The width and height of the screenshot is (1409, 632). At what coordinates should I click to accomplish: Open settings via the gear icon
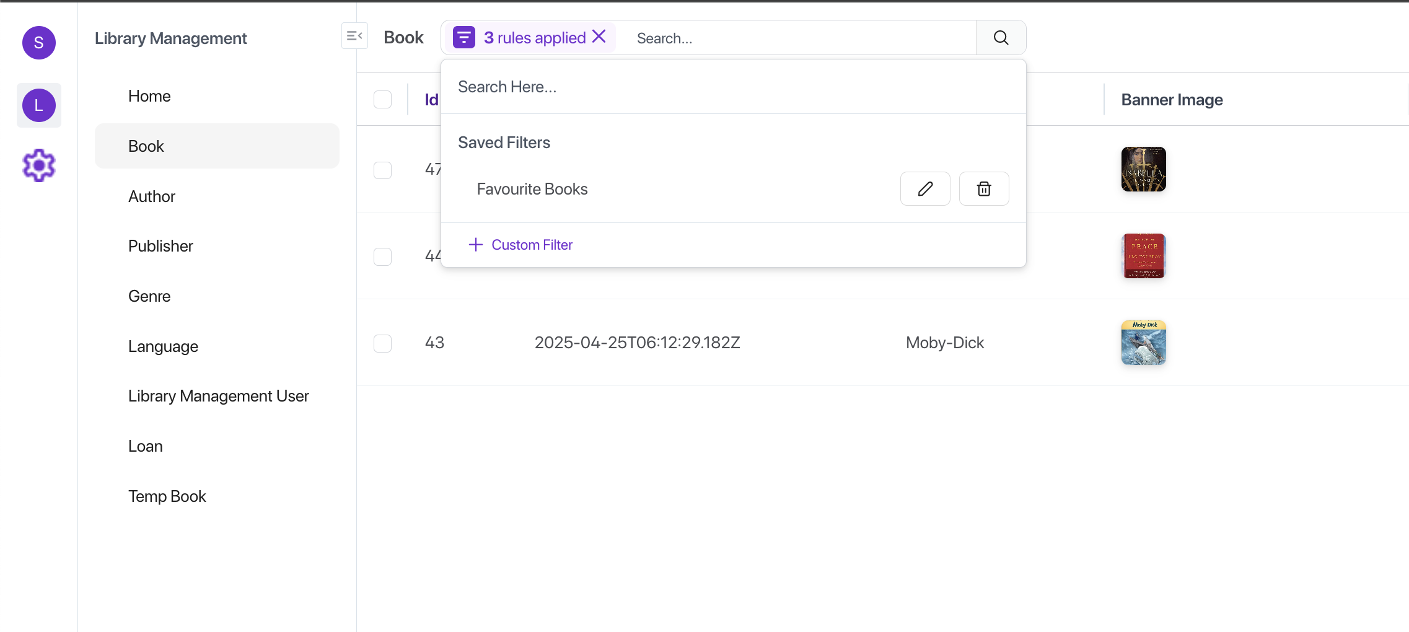click(x=39, y=165)
